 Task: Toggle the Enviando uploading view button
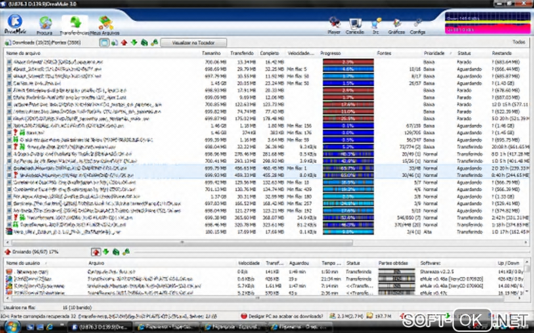[96, 252]
